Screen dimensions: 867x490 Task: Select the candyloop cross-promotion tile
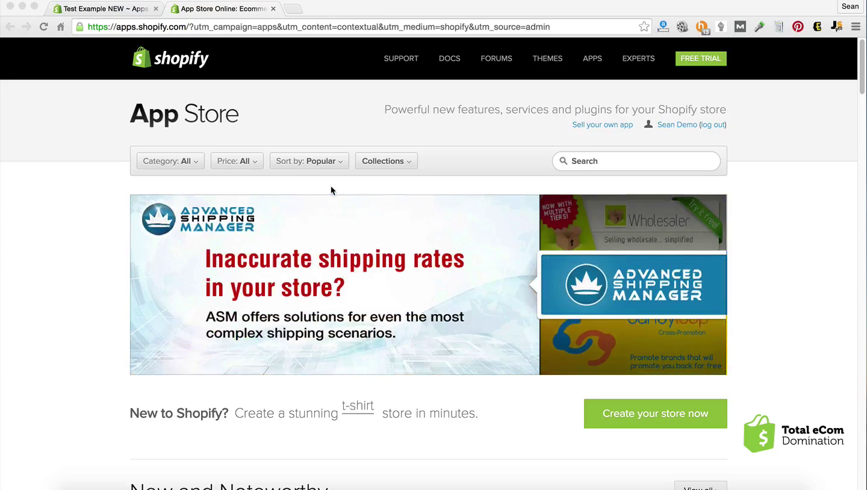[633, 346]
